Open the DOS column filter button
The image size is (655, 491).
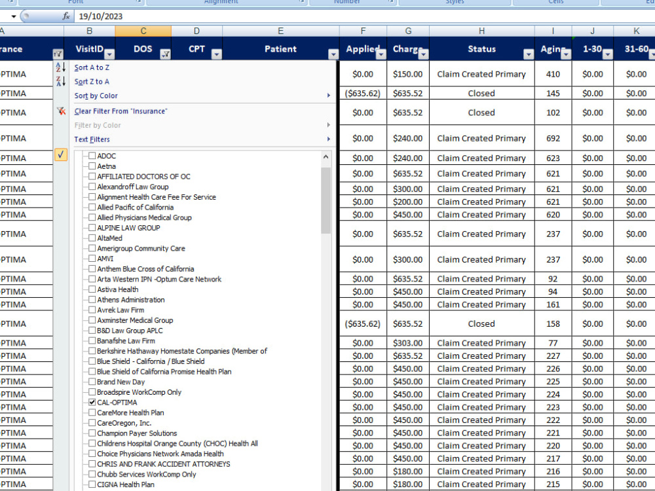(166, 54)
